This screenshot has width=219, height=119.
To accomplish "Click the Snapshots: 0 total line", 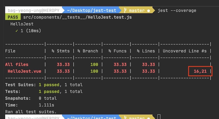I will pyautogui.click(x=31, y=98).
